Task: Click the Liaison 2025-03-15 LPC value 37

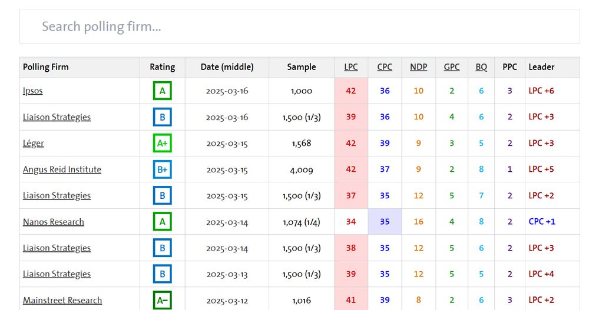Action: coord(351,195)
